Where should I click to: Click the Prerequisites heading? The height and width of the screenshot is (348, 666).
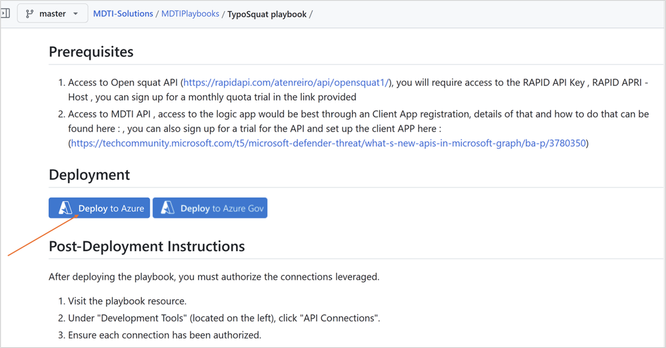91,52
